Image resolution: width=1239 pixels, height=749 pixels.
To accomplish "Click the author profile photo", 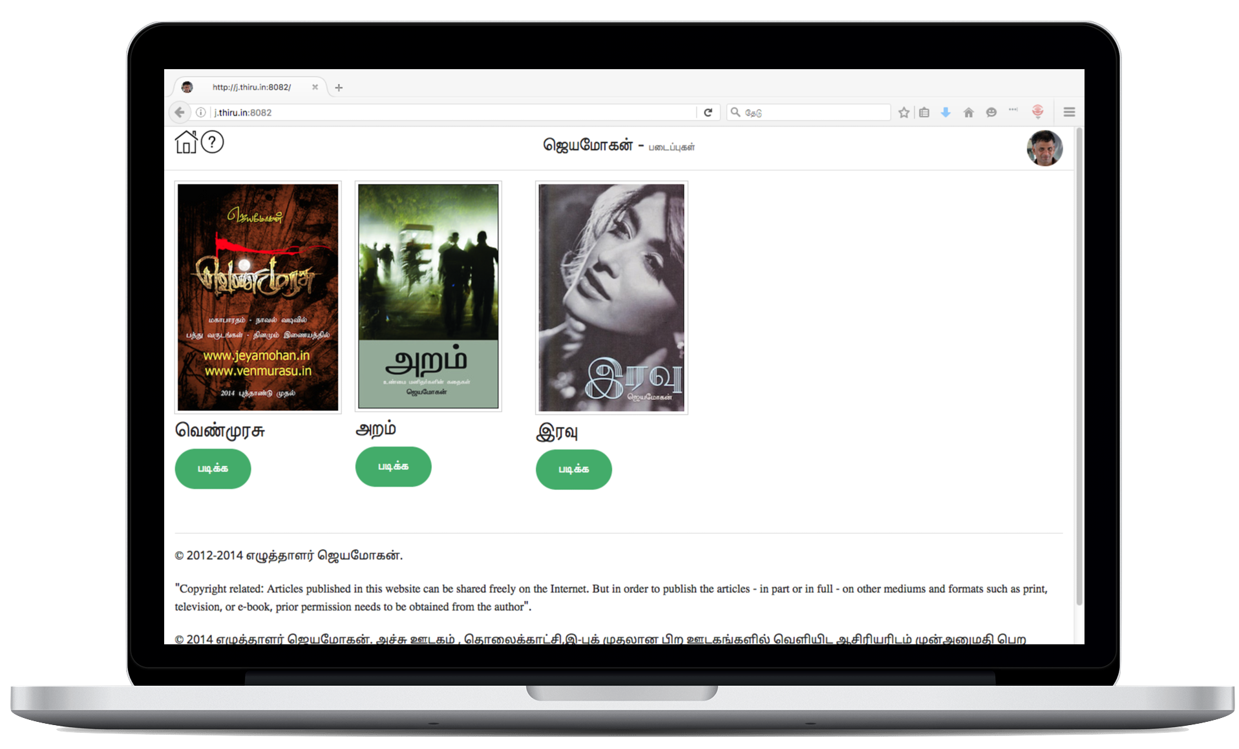I will click(1044, 148).
